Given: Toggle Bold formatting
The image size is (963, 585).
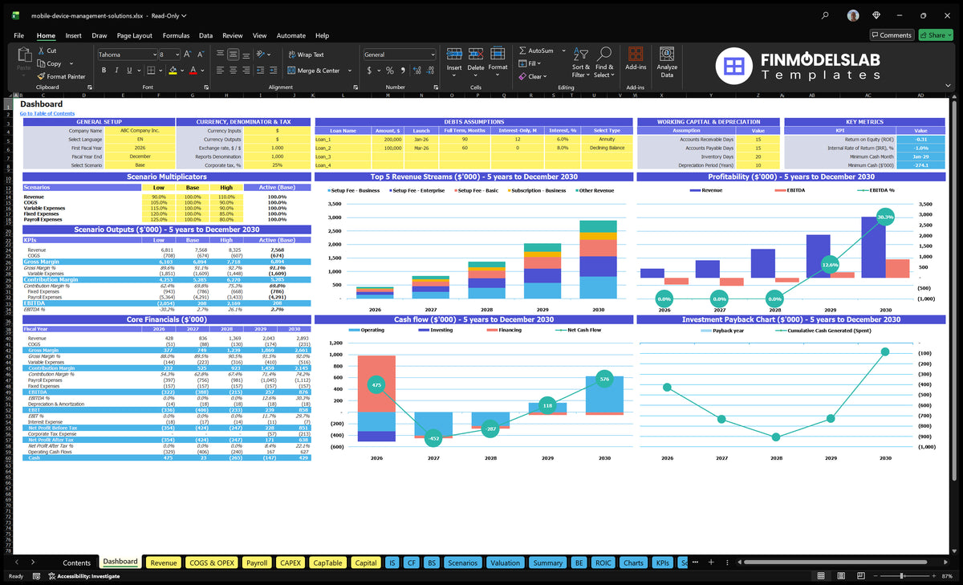Looking at the screenshot, I should pos(102,71).
